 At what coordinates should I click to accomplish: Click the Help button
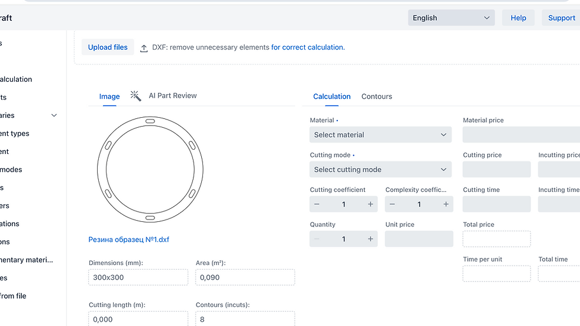point(518,18)
